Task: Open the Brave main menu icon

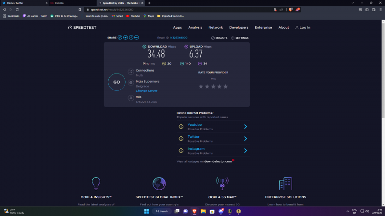Action: [381, 10]
